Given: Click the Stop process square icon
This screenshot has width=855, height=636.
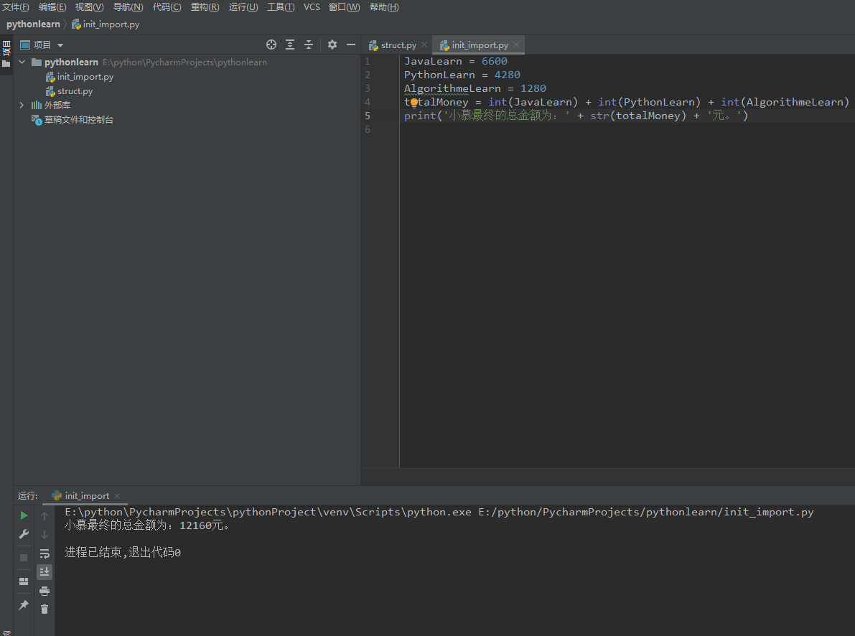Looking at the screenshot, I should pyautogui.click(x=24, y=557).
